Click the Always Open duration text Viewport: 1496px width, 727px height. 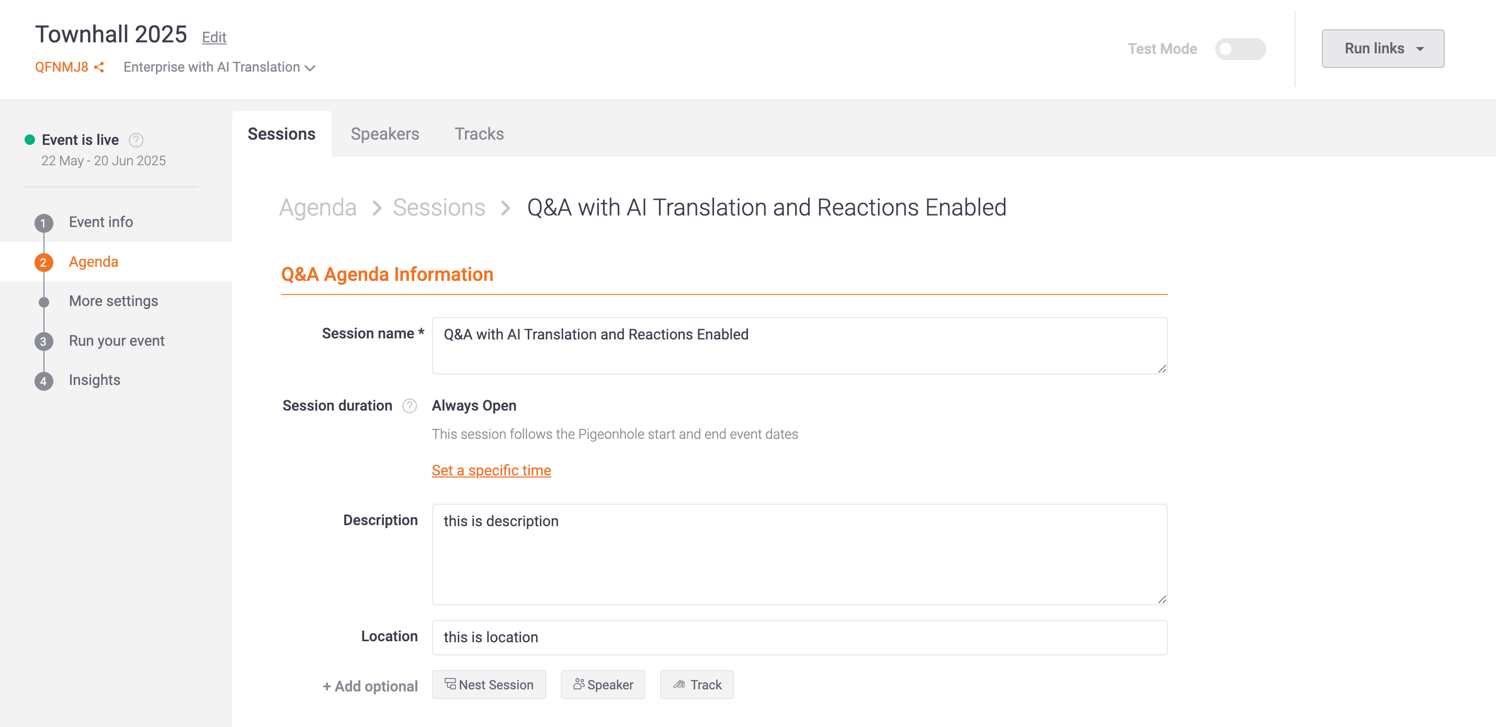coord(474,406)
